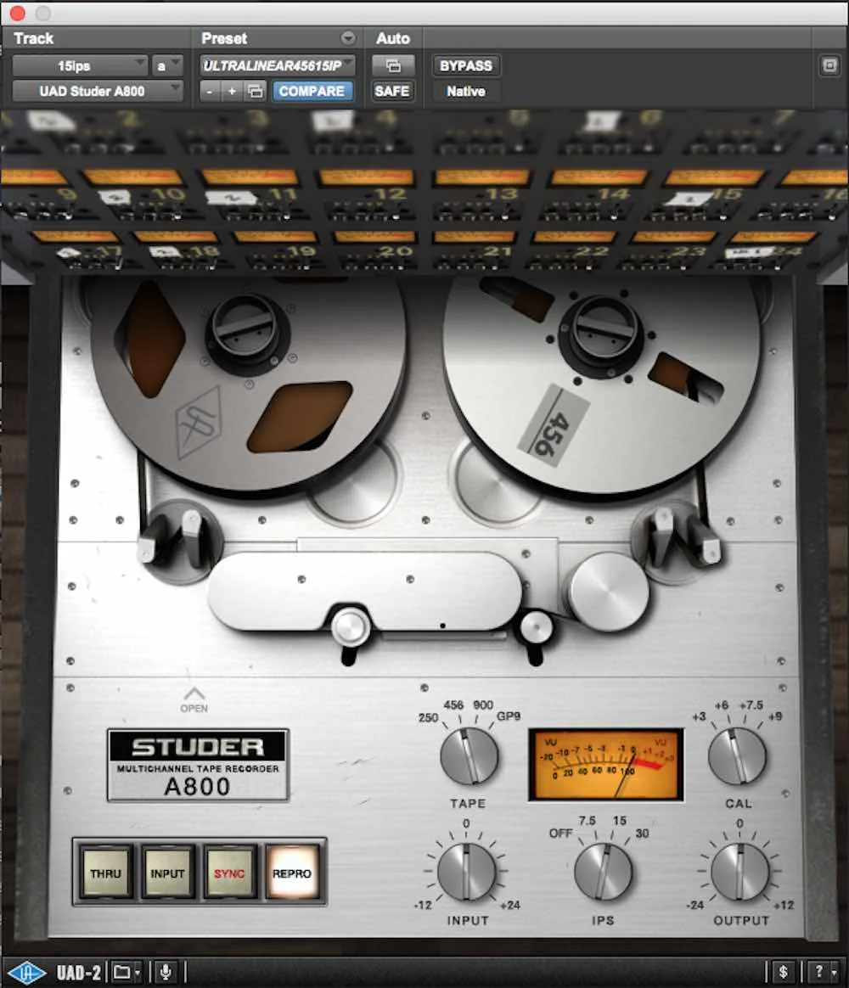Toggle the BYPASS button
This screenshot has height=988, width=849.
tap(466, 65)
